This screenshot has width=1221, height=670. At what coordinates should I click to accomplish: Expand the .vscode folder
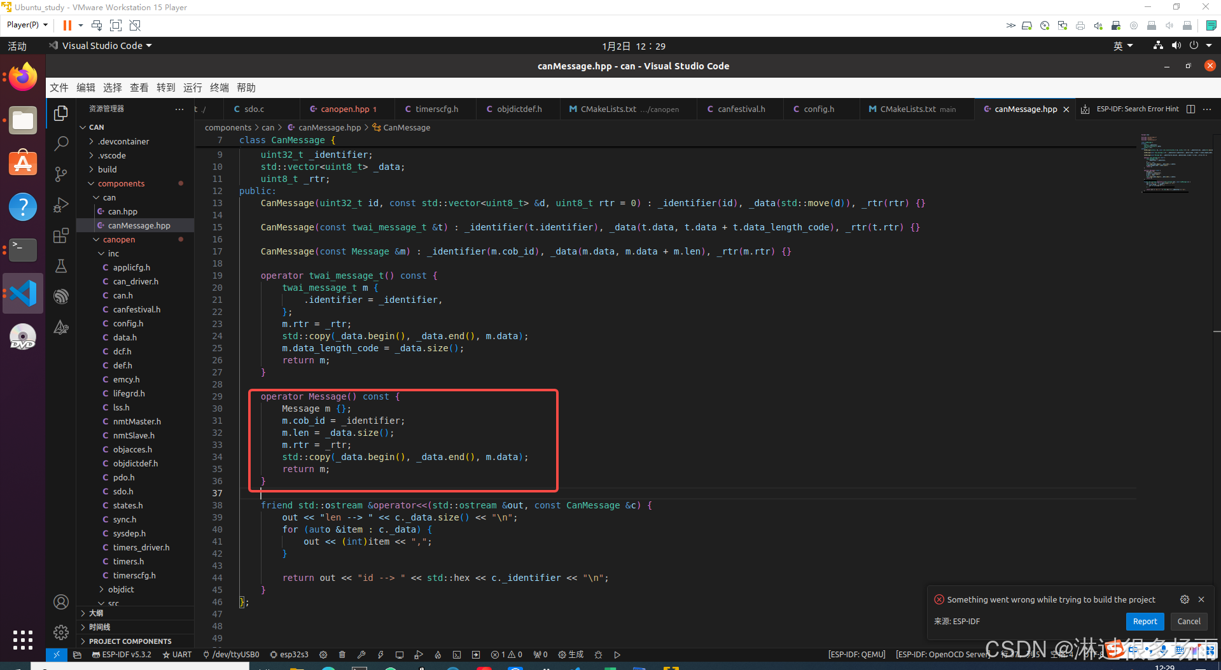135,155
